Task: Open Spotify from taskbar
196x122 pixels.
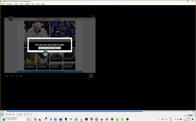Action: pos(112,119)
